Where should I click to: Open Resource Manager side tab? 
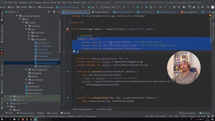tap(2, 34)
